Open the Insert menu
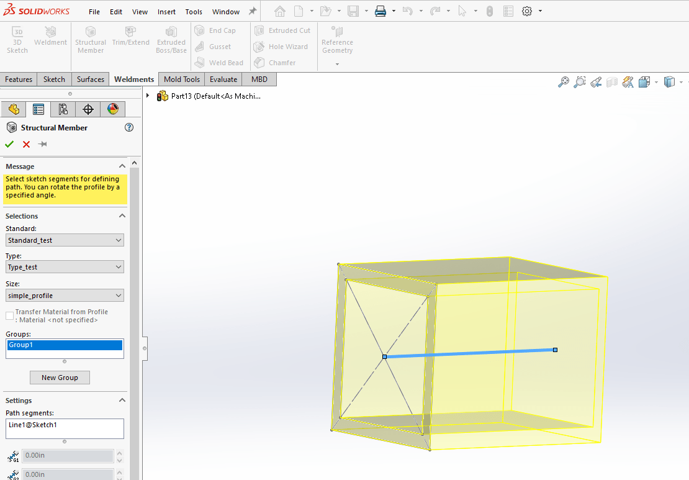 (x=166, y=11)
